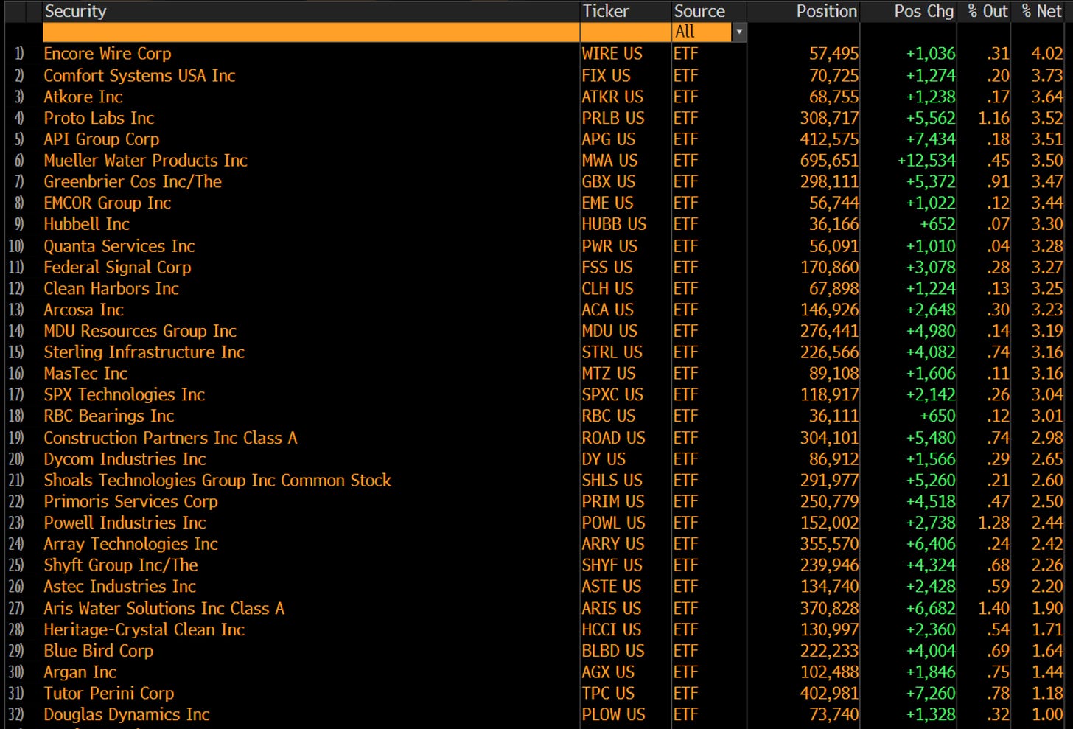Open Argan Inc
Image resolution: width=1073 pixels, height=729 pixels.
click(x=80, y=672)
